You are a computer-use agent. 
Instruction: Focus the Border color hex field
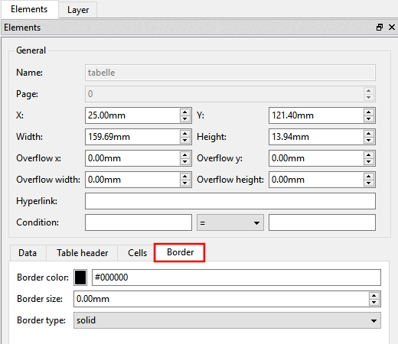[x=237, y=277]
